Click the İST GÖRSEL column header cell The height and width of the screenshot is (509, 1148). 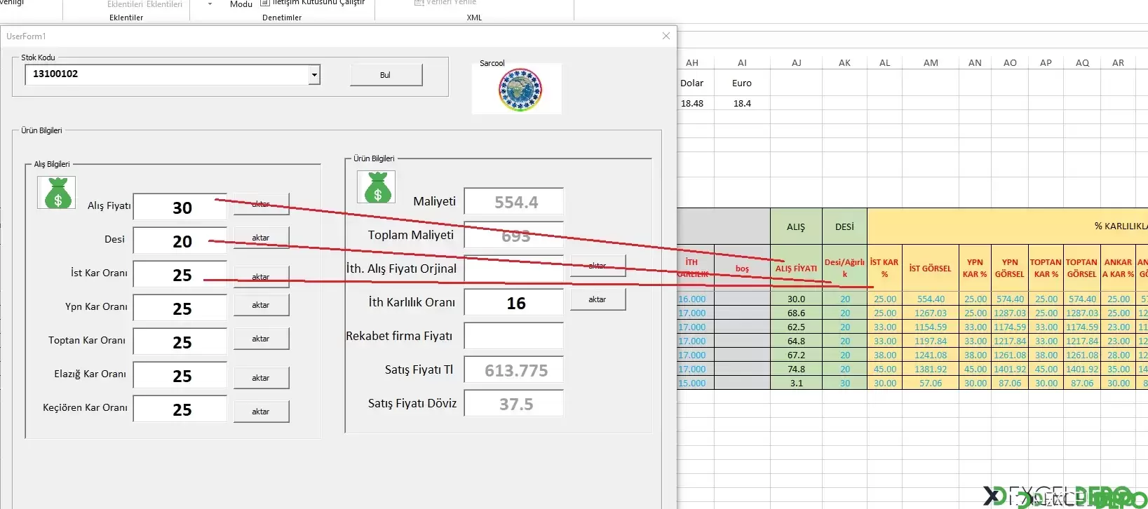pos(931,269)
